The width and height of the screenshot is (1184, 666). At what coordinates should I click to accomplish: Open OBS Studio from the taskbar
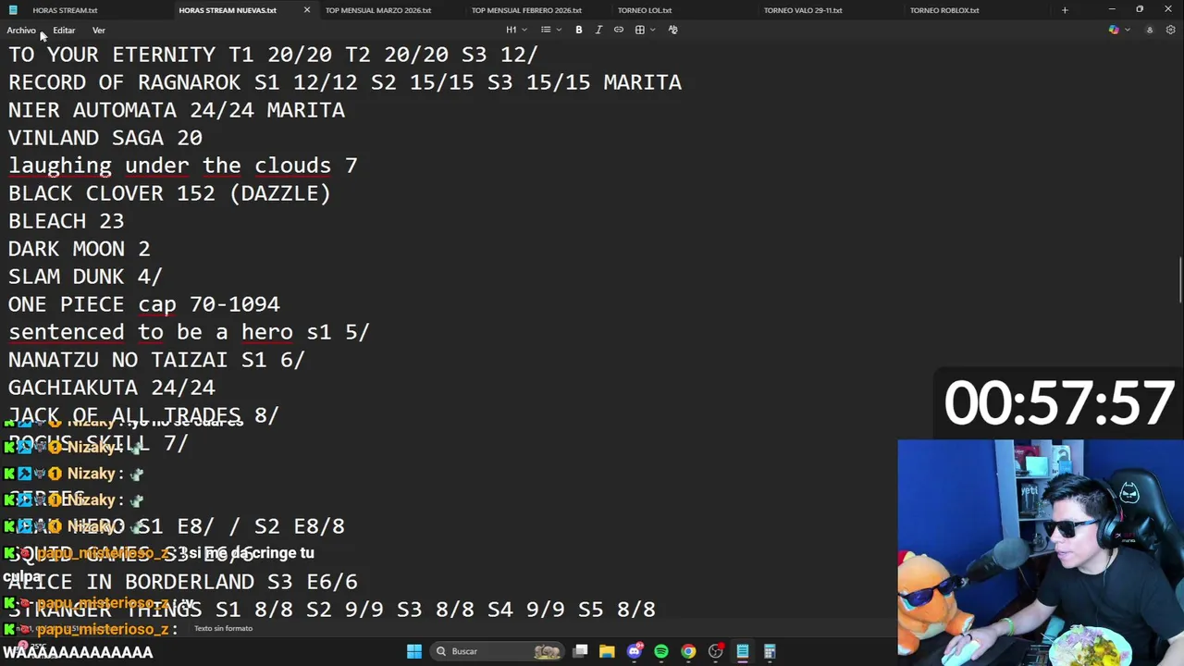[x=715, y=651]
